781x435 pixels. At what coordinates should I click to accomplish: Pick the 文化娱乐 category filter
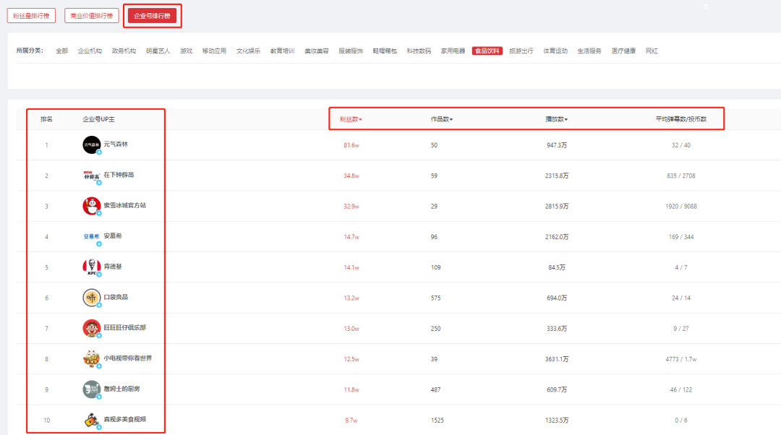248,51
